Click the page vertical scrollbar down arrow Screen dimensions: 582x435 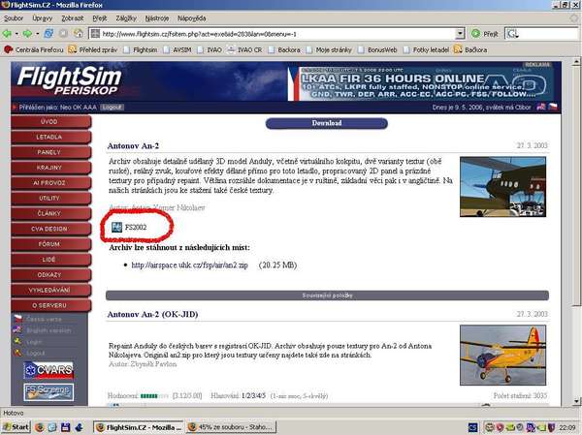coord(576,401)
